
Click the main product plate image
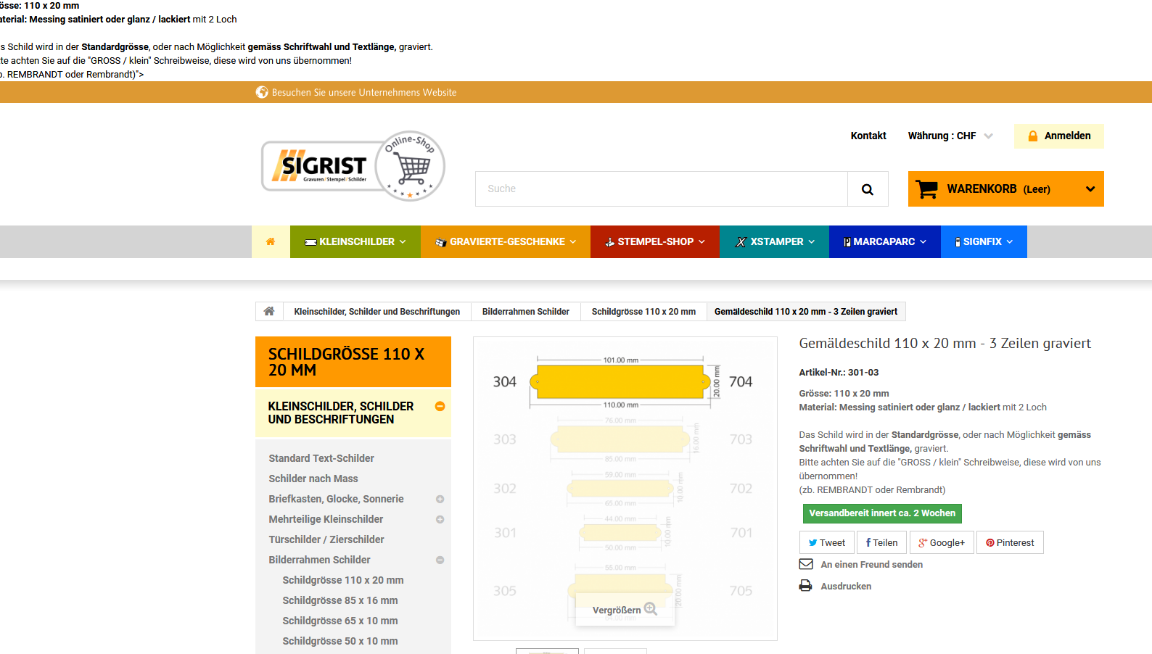click(625, 489)
